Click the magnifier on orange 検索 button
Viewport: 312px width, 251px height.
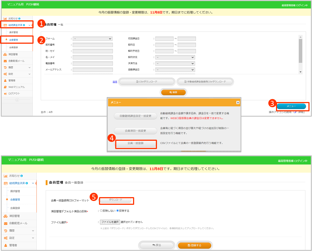click(x=171, y=93)
